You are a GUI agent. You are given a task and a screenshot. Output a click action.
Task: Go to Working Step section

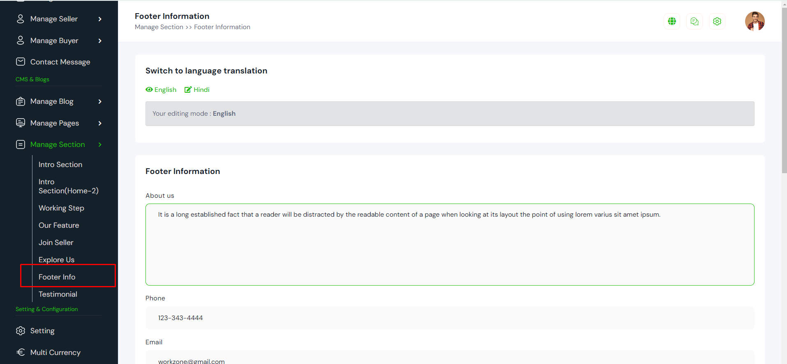(x=61, y=208)
